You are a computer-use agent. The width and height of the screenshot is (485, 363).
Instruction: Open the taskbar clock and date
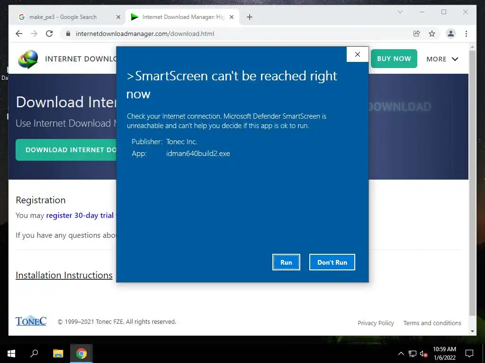pyautogui.click(x=444, y=354)
